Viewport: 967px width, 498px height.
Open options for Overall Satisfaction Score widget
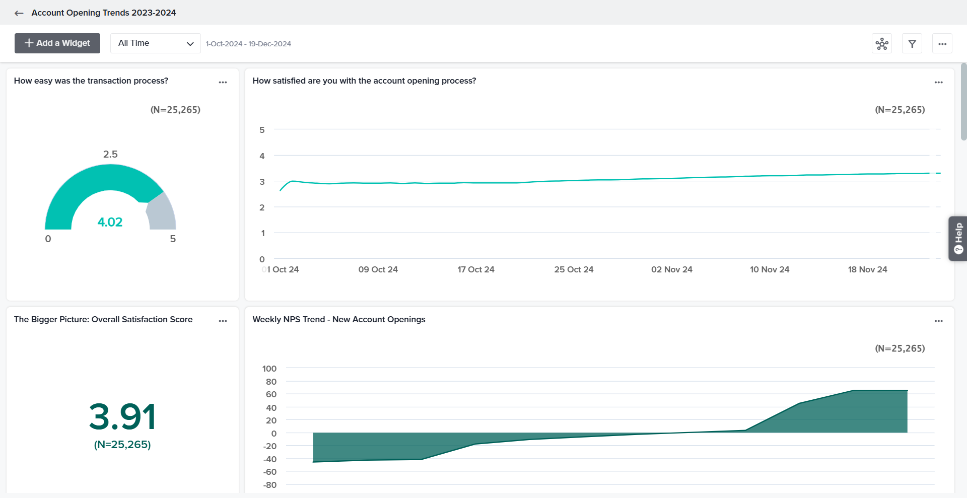pyautogui.click(x=223, y=321)
